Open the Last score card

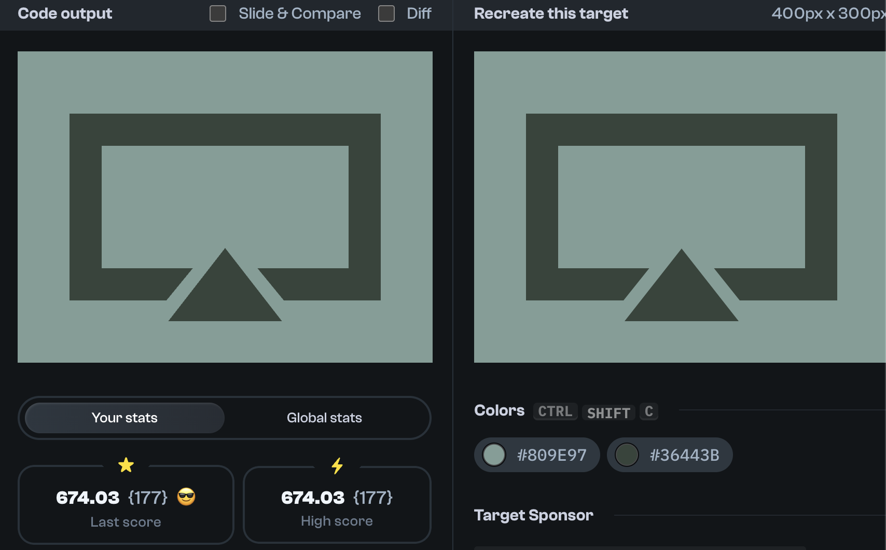coord(126,504)
